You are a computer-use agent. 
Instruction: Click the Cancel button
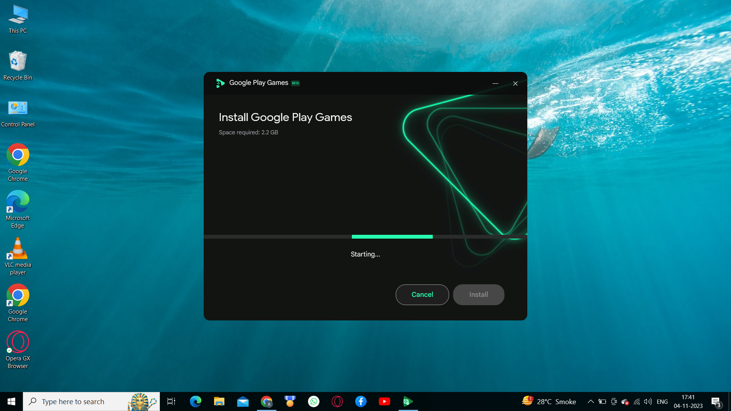point(423,295)
